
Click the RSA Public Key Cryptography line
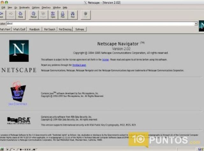(x=89, y=125)
